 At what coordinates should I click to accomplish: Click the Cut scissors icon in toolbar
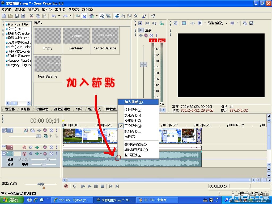click(31, 16)
